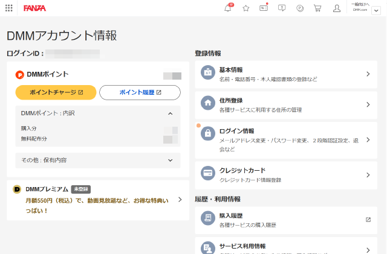The image size is (387, 254).
Task: Open クレジットカード settings row
Action: (286, 175)
